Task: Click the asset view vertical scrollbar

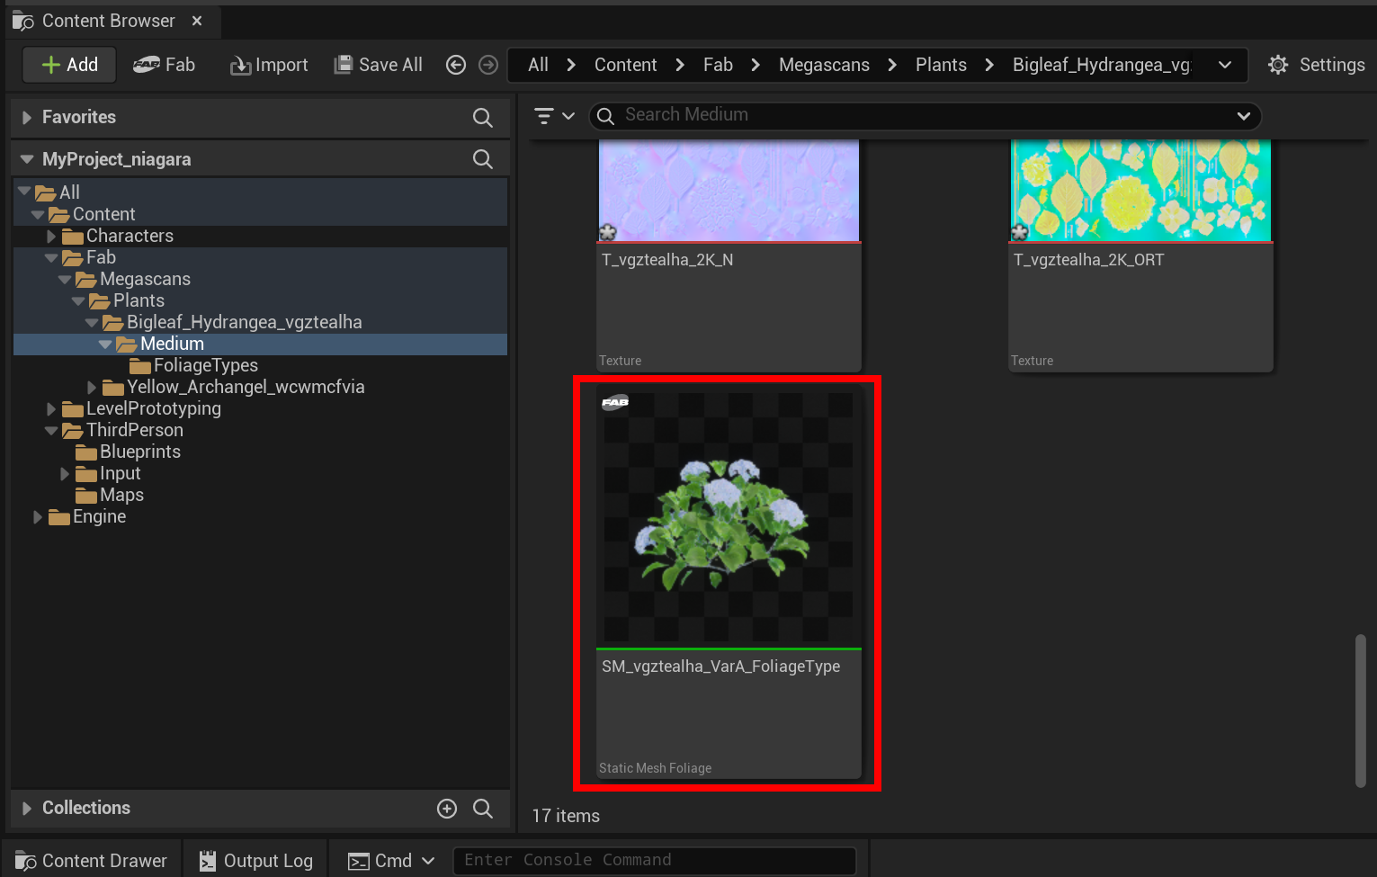Action: point(1361,711)
